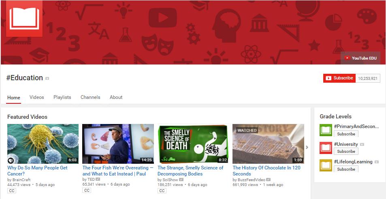This screenshot has height=199, width=386.
Task: Subscribe to #PrimaryAndSecondary channel
Action: point(346,134)
